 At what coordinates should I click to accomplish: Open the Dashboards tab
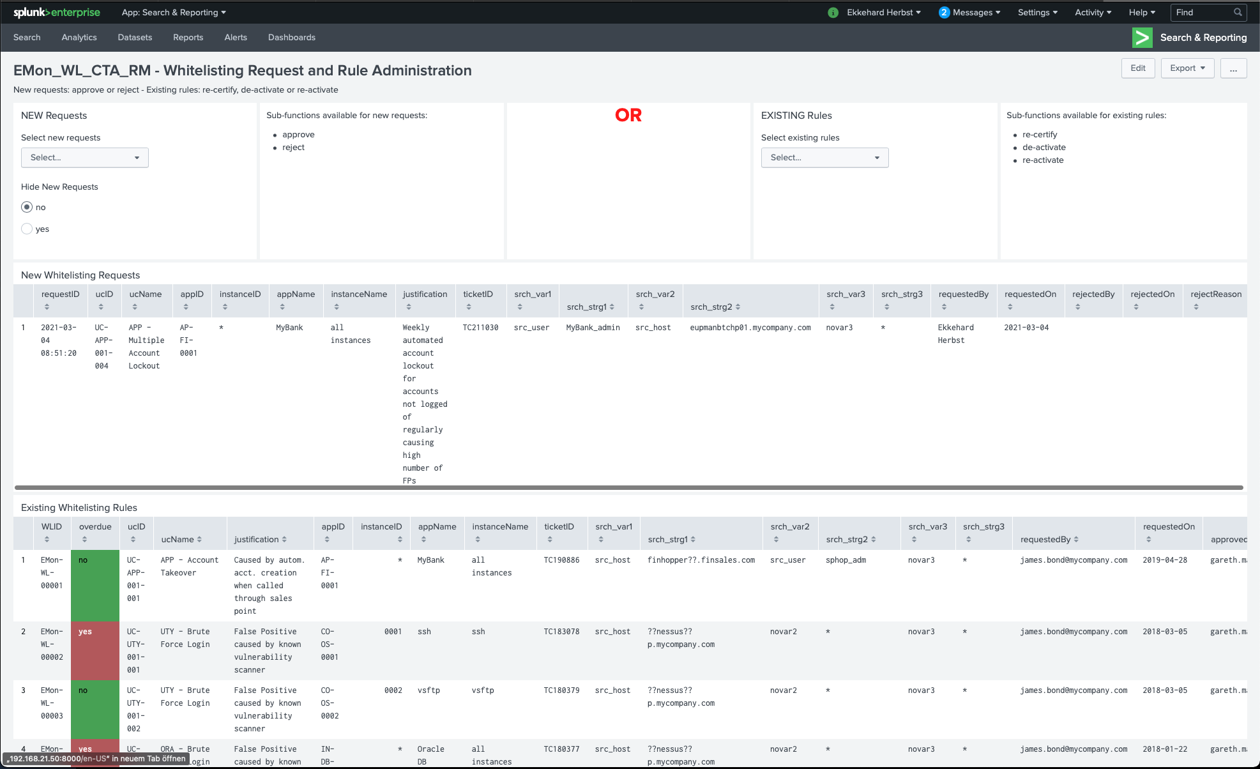[291, 38]
